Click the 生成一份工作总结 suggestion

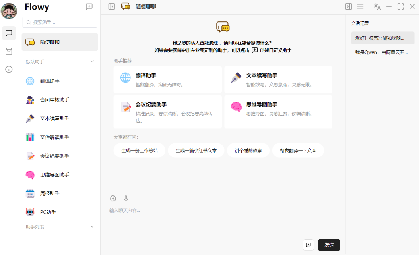click(x=139, y=151)
